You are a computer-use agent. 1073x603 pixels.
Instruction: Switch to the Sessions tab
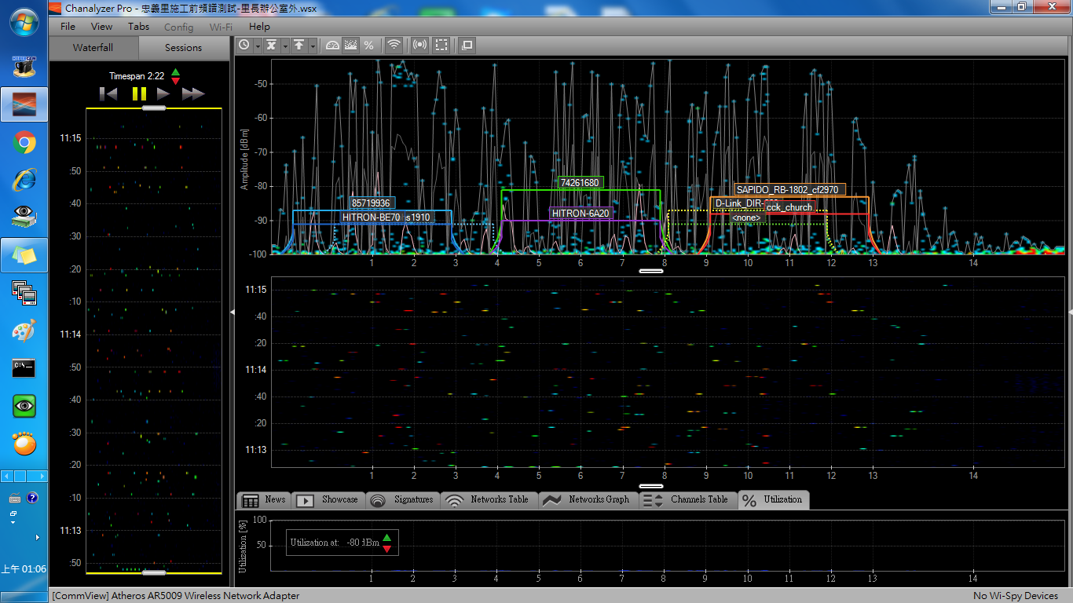[184, 48]
